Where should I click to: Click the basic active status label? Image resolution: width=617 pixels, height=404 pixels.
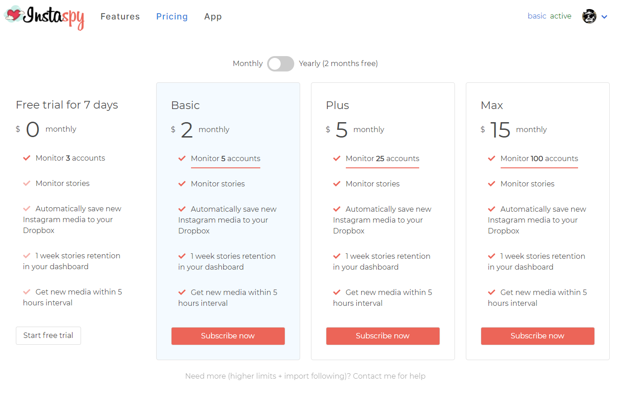pos(549,16)
